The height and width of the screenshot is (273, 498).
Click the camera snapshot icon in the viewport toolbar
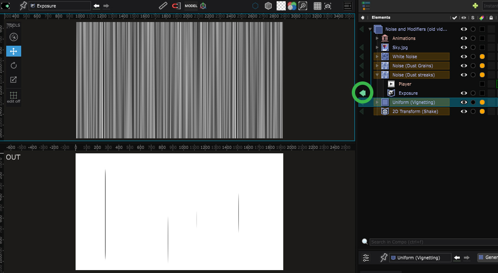point(328,6)
